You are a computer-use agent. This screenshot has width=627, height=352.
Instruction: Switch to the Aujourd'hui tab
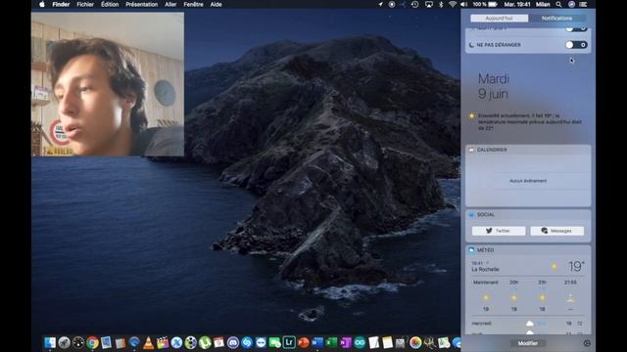[499, 19]
